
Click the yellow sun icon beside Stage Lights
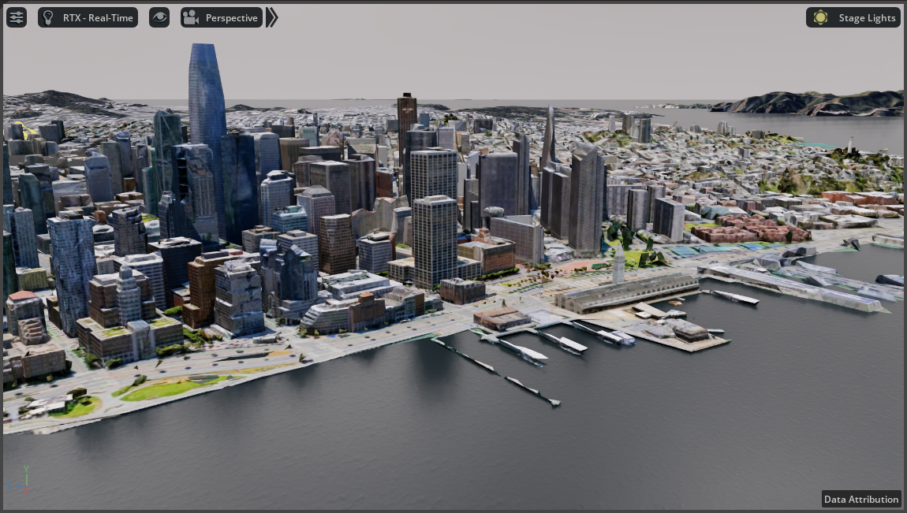820,17
